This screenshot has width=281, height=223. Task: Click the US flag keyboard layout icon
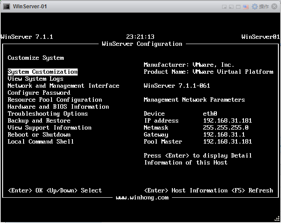(246, 7)
